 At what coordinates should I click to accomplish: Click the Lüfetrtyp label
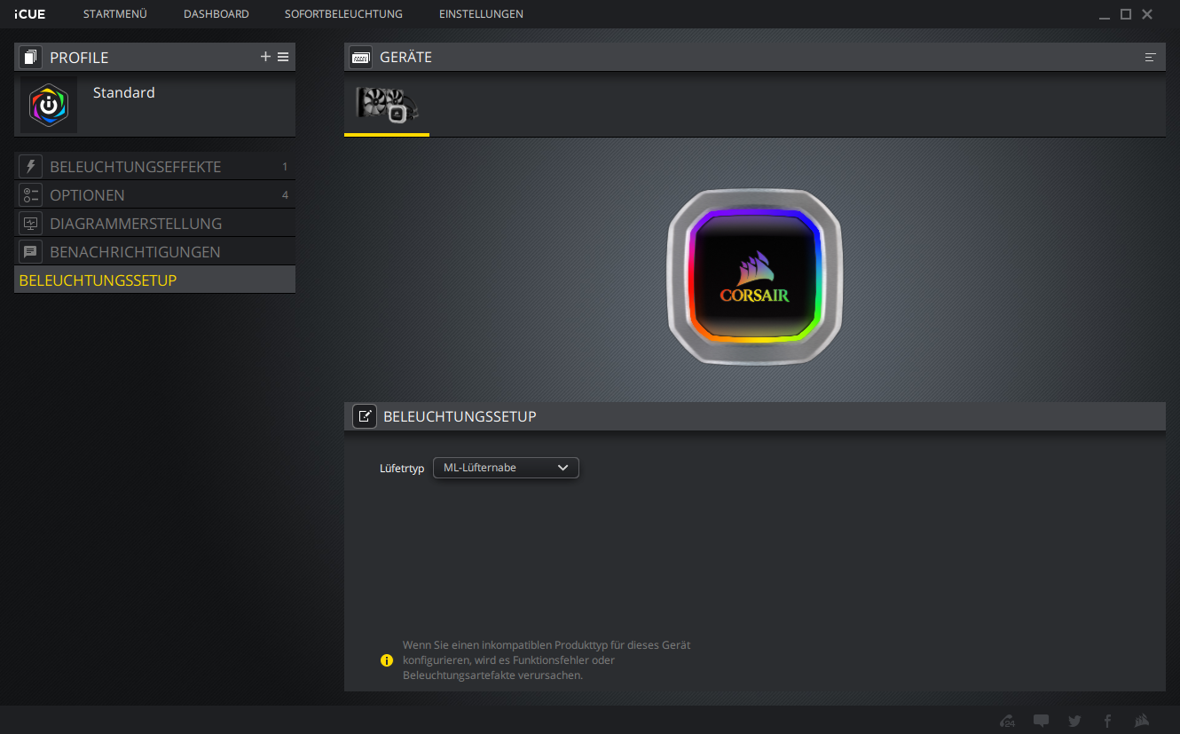click(402, 469)
